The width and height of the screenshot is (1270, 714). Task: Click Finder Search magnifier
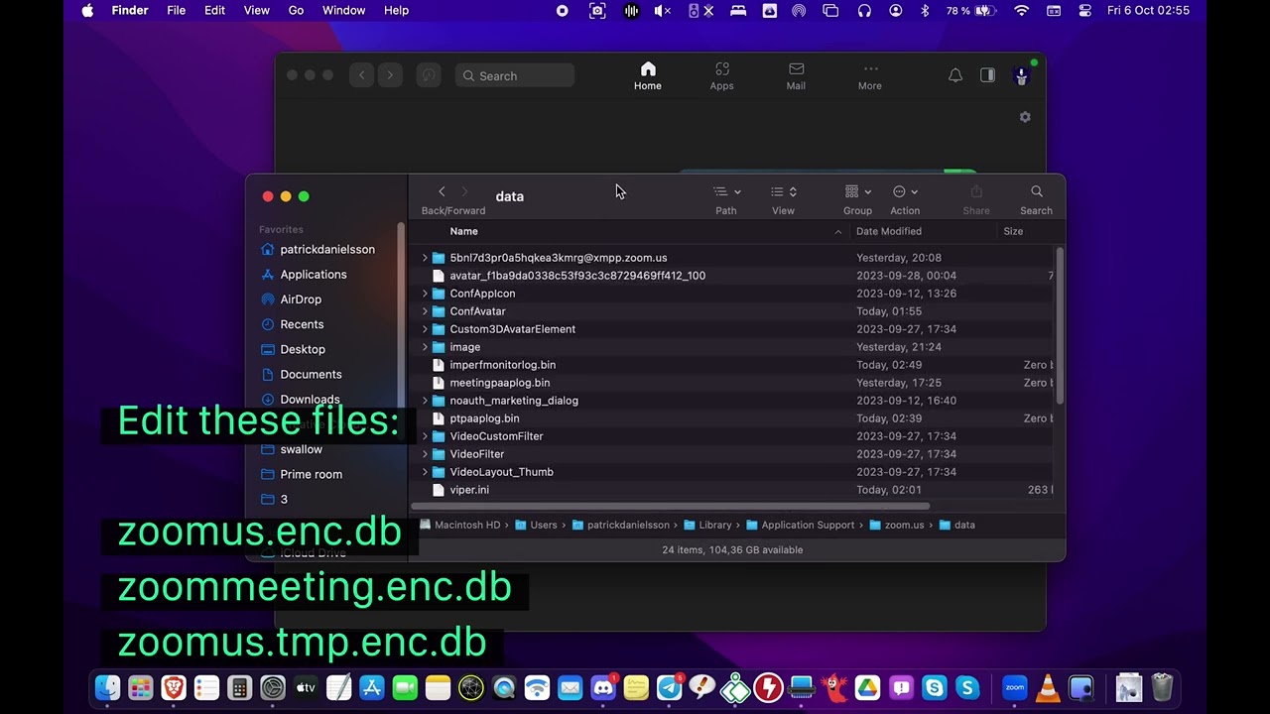(x=1037, y=191)
